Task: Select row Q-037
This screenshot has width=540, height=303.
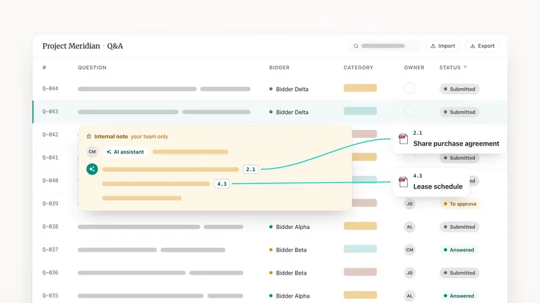Action: coord(269,249)
